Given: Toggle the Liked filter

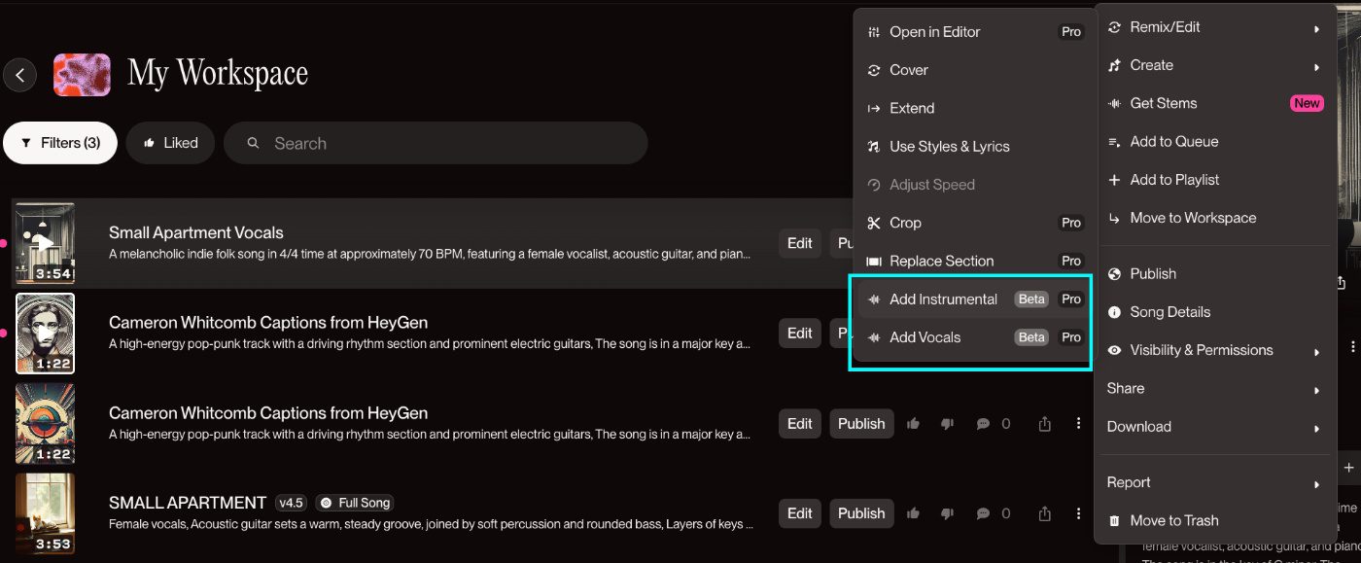Looking at the screenshot, I should coord(170,143).
